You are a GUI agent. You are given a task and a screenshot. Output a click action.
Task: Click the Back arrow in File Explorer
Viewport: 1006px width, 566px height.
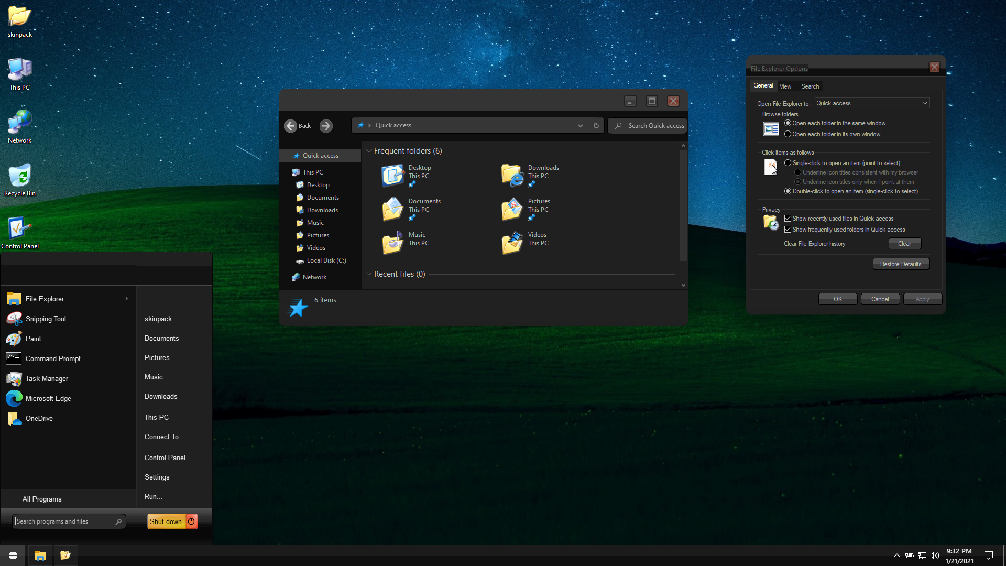point(291,126)
